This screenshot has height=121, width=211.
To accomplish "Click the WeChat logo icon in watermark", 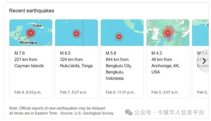I will [x=129, y=112].
